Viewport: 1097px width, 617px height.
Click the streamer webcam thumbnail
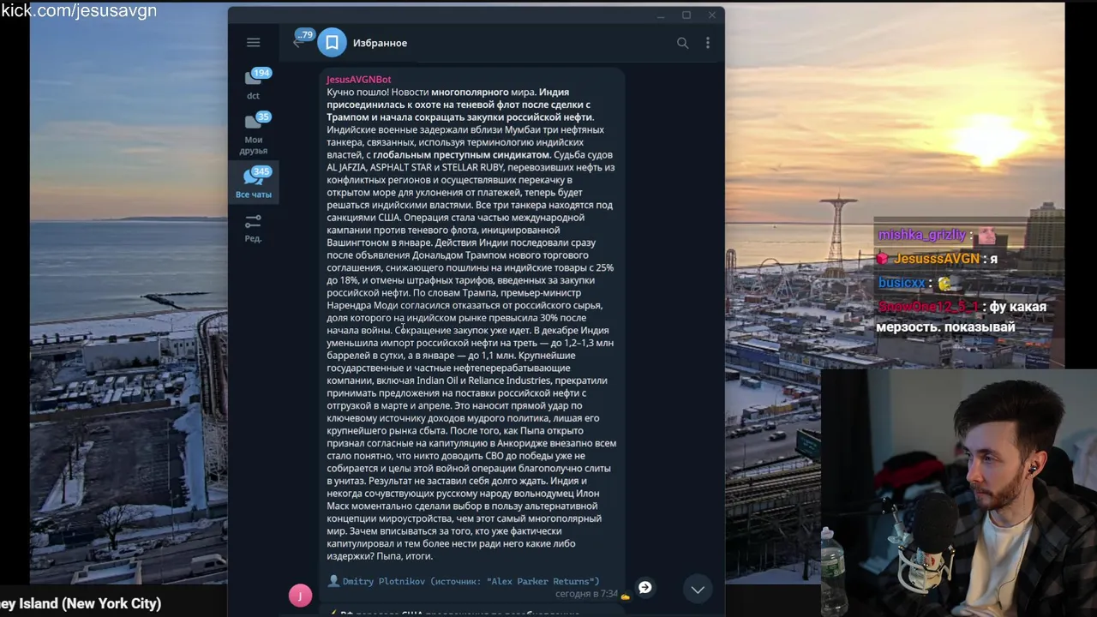959,493
